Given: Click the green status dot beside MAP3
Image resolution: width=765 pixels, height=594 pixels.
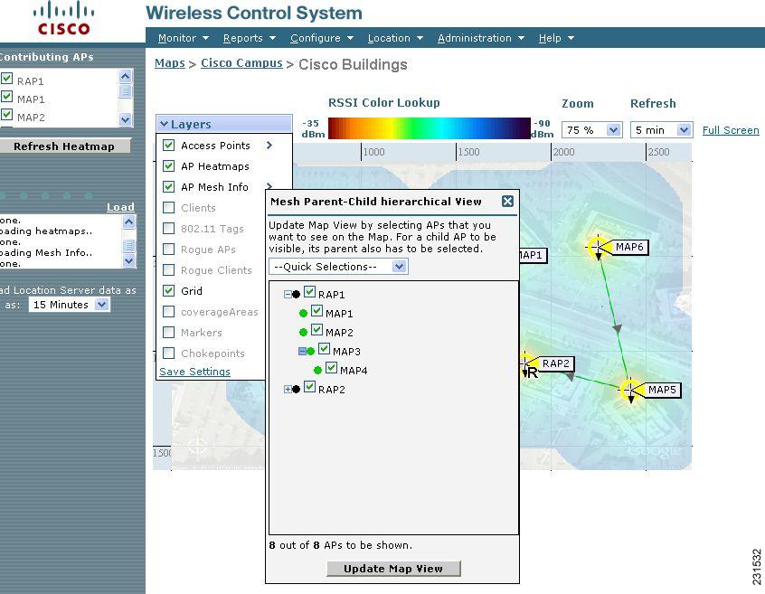Looking at the screenshot, I should click(x=311, y=351).
